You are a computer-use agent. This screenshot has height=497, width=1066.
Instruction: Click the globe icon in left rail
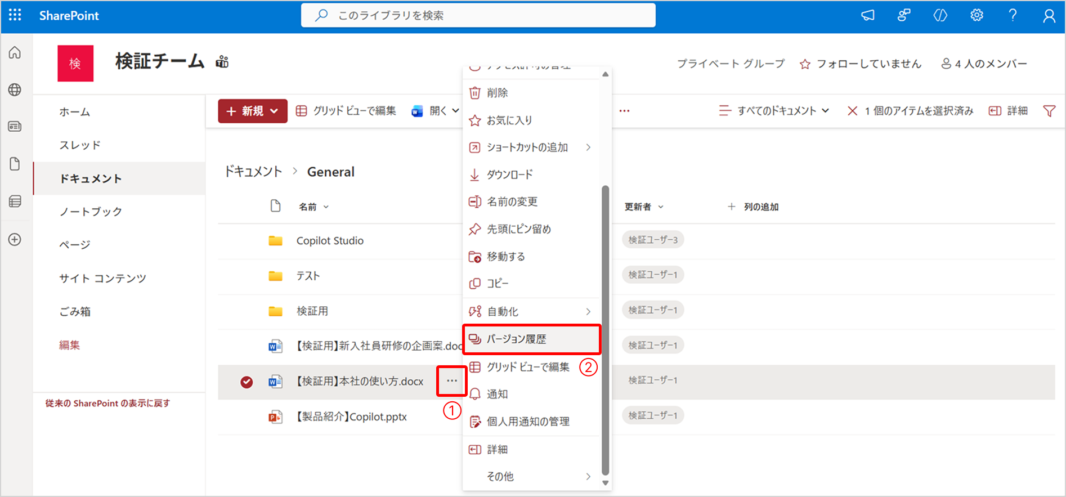[x=15, y=89]
